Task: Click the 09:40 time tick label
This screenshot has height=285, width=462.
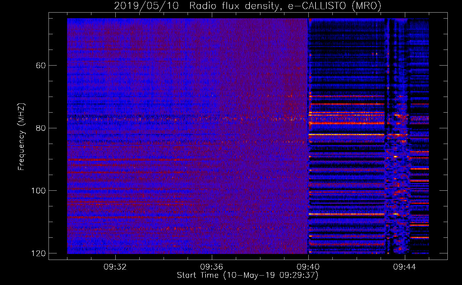Action: pyautogui.click(x=308, y=267)
